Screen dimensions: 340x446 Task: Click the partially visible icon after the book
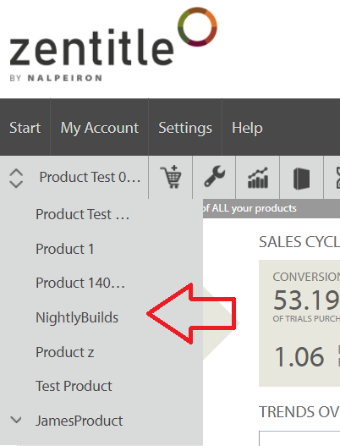pos(337,178)
